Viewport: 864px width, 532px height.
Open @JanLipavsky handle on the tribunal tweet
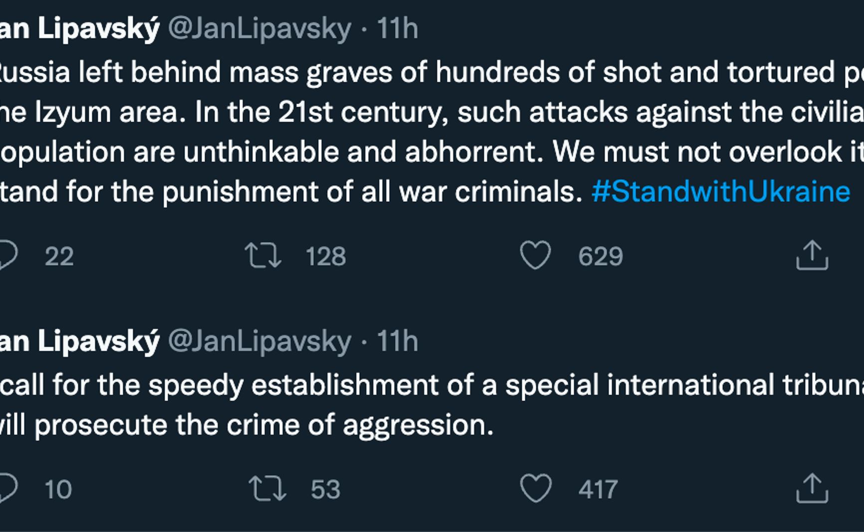[x=259, y=341]
